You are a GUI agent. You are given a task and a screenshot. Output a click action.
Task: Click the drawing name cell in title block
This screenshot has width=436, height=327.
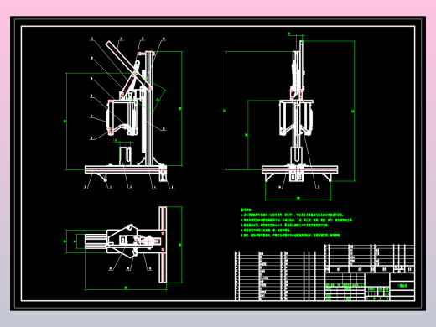pyautogui.click(x=402, y=286)
